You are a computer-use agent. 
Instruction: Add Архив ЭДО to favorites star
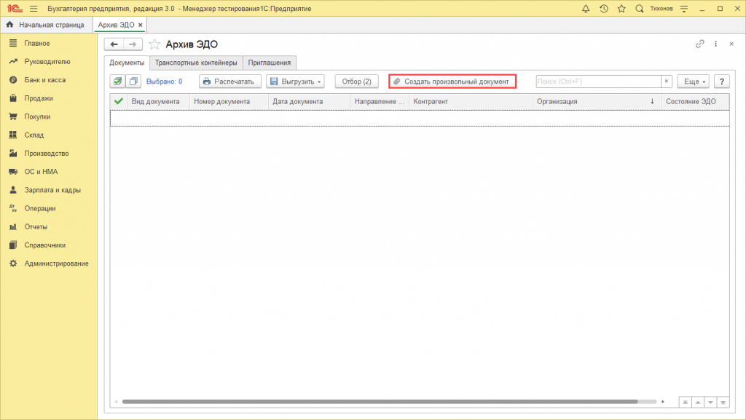tap(154, 44)
